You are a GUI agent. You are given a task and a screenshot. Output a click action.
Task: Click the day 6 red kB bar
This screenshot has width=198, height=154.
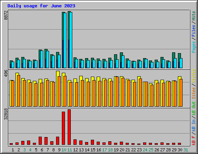(40, 141)
